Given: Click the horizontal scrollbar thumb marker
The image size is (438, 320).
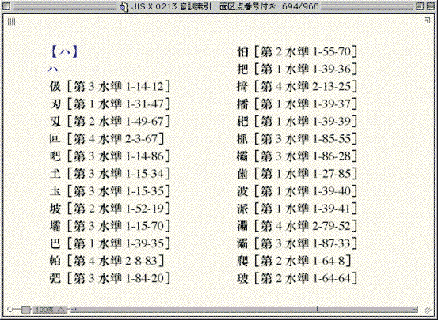Looking at the screenshot, I should (317, 309).
